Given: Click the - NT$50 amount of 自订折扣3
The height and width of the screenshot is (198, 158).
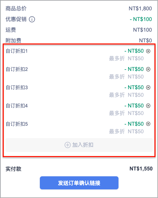Looking at the screenshot, I should (x=134, y=87).
